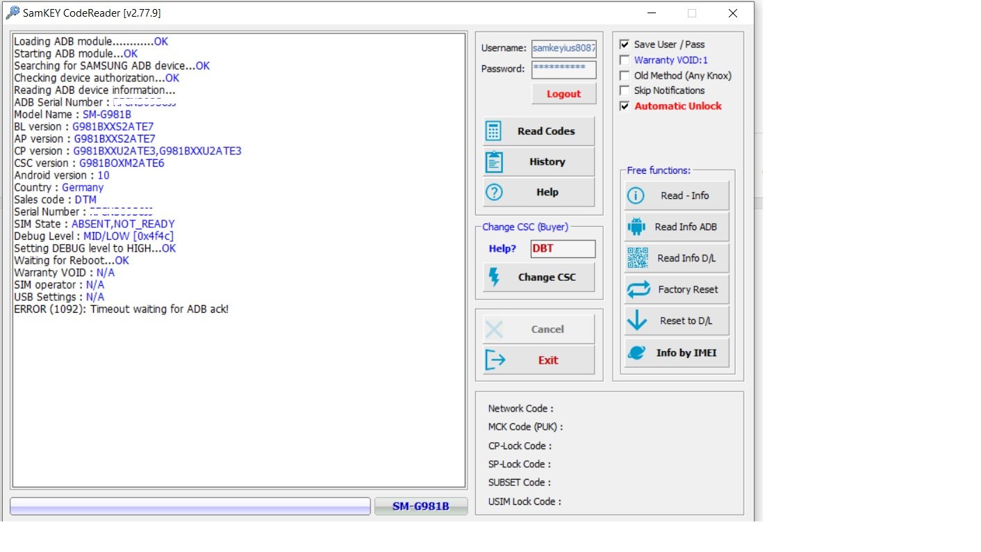Click the MCK Code (PUK) label
Viewport: 981px width, 552px height.
526,427
